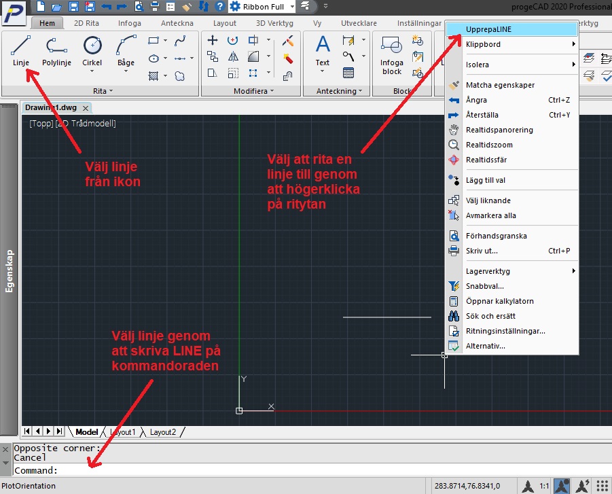This screenshot has height=494, width=612.
Task: Click the Open file folder icon
Action: point(57,7)
